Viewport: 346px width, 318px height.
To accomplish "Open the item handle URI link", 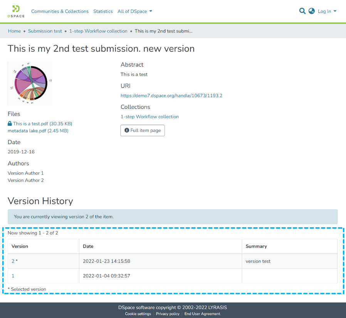I will click(x=171, y=95).
